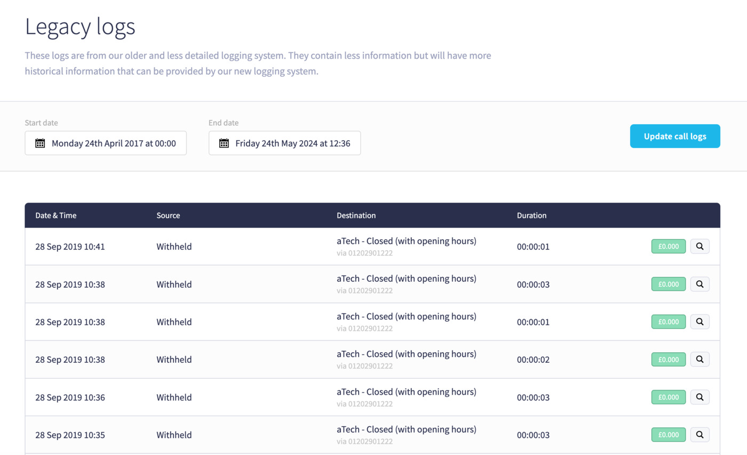Open the magnifier for the 10:36 call
The image size is (747, 455).
click(x=700, y=397)
